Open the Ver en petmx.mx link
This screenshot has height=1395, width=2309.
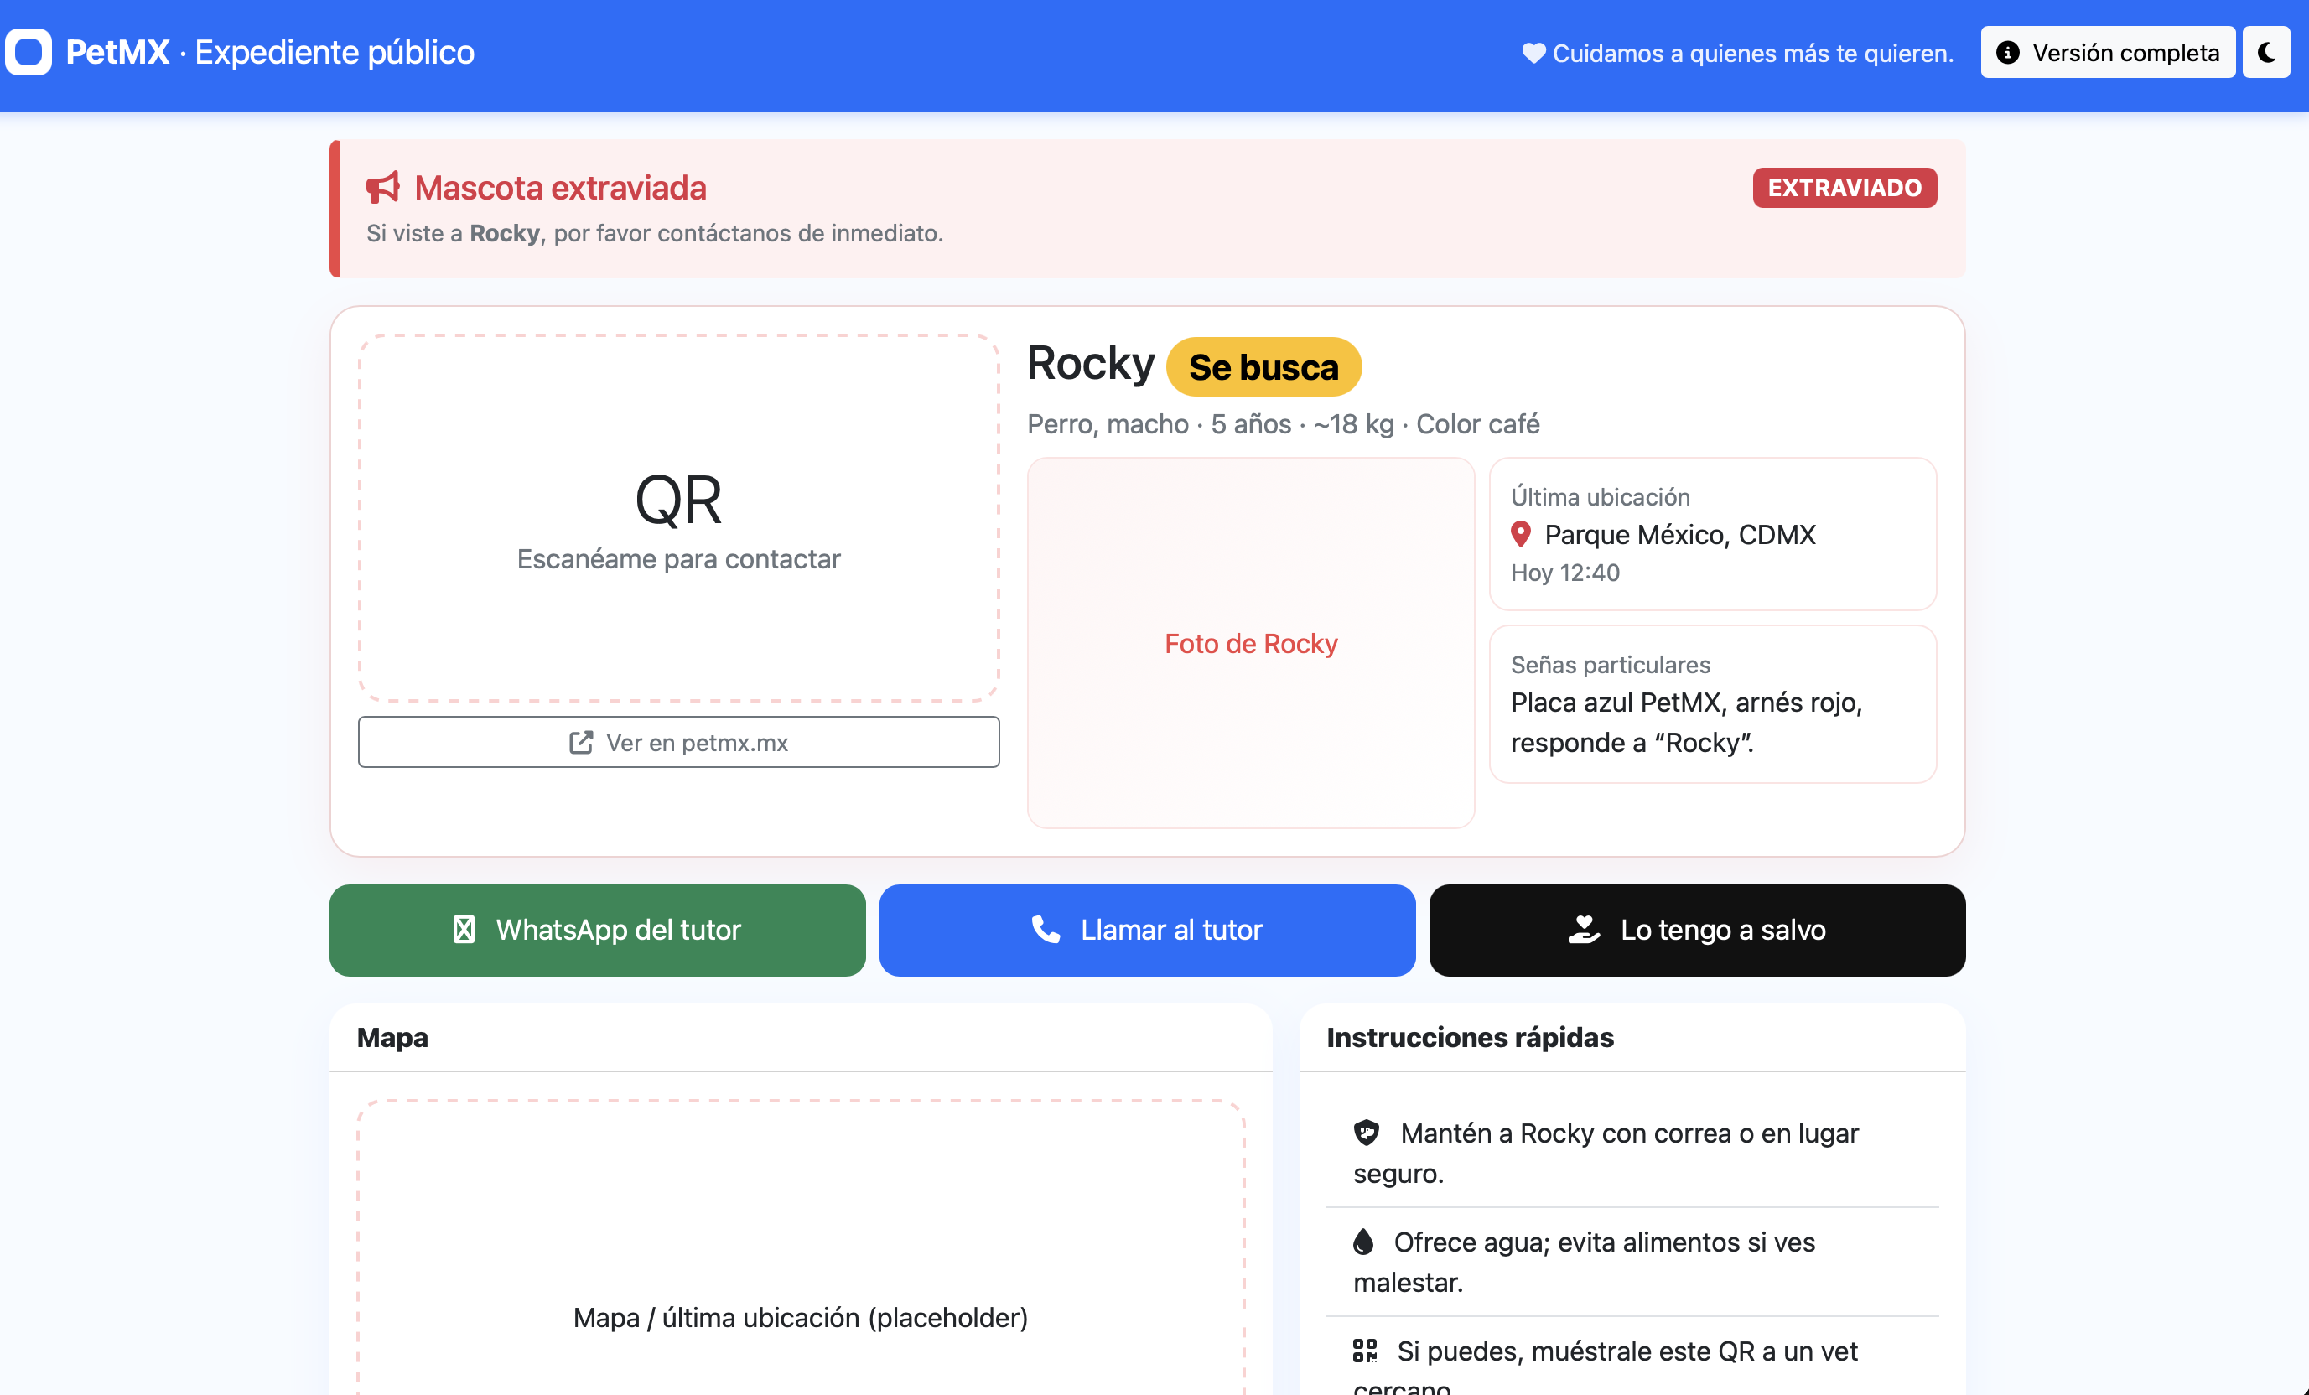[x=677, y=742]
